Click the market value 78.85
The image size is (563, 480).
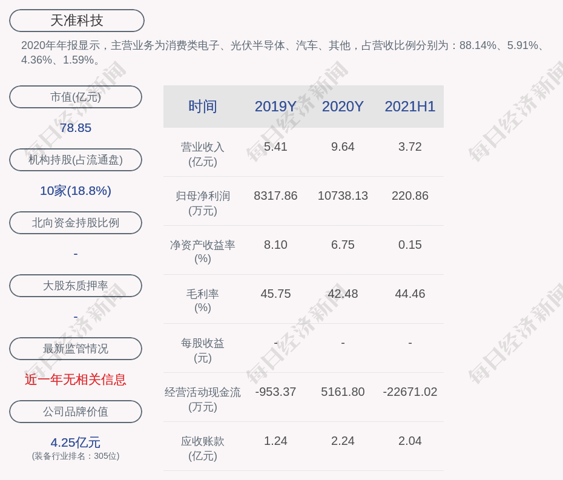pyautogui.click(x=76, y=128)
